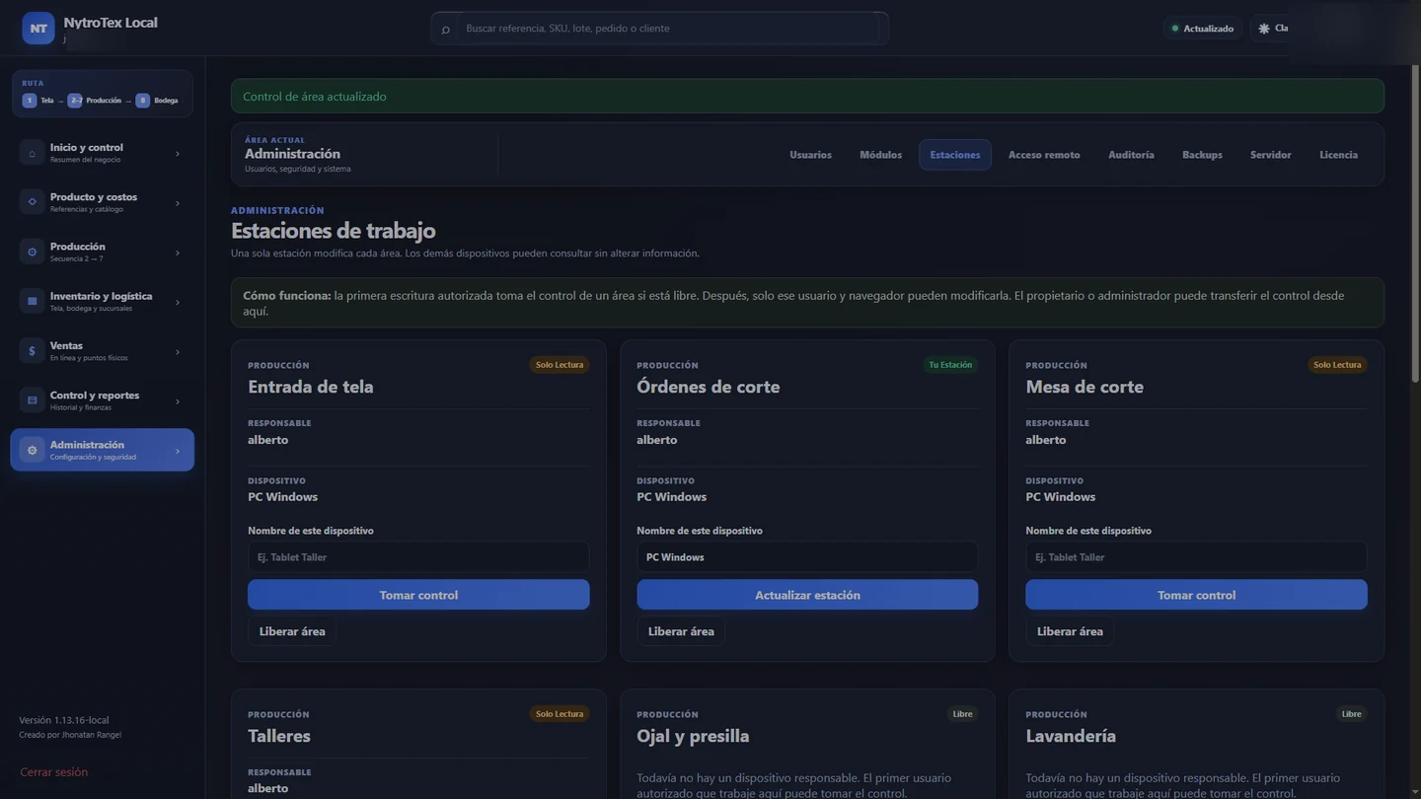Click device name field for Órdenes de corte
Image resolution: width=1421 pixels, height=799 pixels.
(807, 557)
